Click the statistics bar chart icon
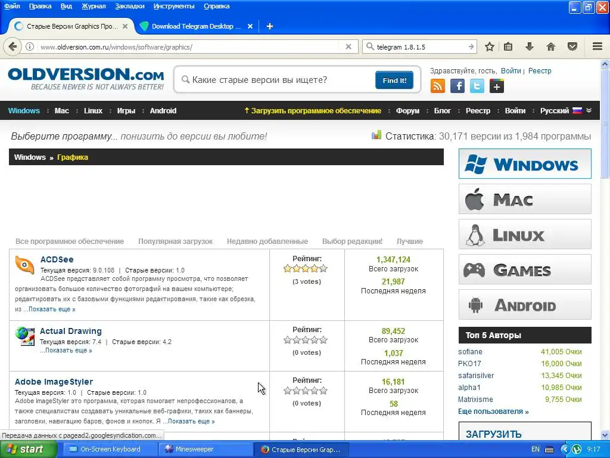 click(376, 135)
